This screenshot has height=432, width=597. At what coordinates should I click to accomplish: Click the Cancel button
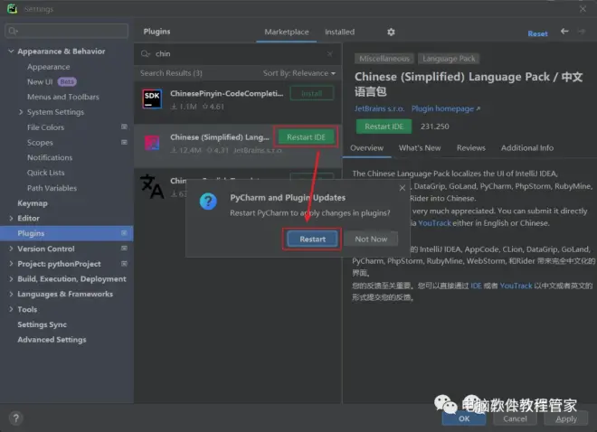coord(515,418)
